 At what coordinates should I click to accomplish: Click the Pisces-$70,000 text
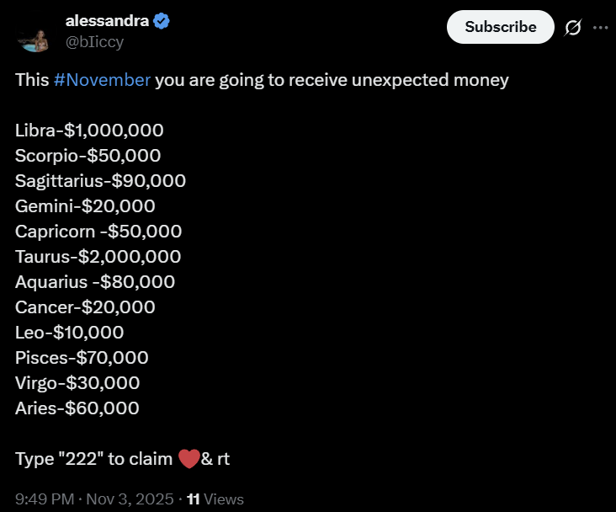[82, 358]
